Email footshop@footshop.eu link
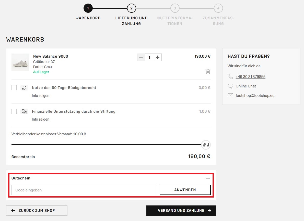Image resolution: width=304 pixels, height=221 pixels. pos(255,96)
